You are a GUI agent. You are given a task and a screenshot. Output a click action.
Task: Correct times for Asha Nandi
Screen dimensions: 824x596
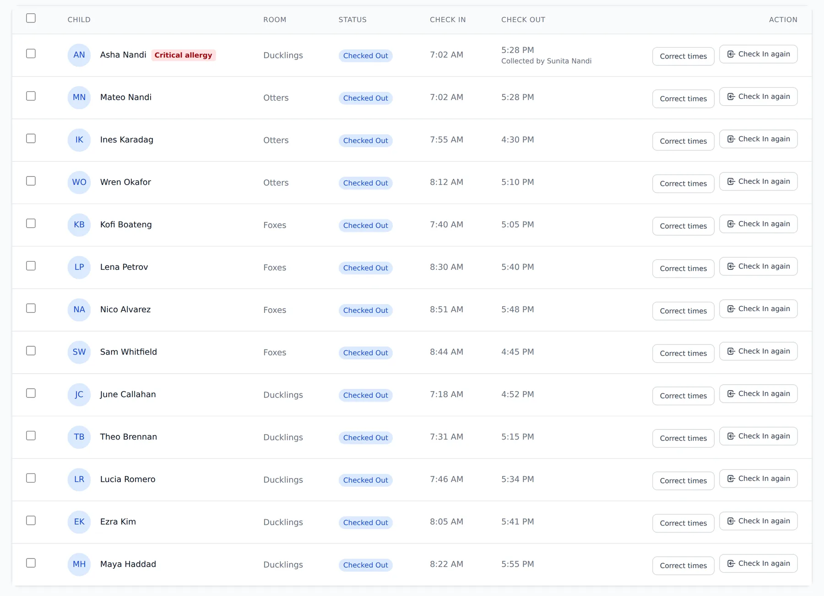click(x=683, y=56)
